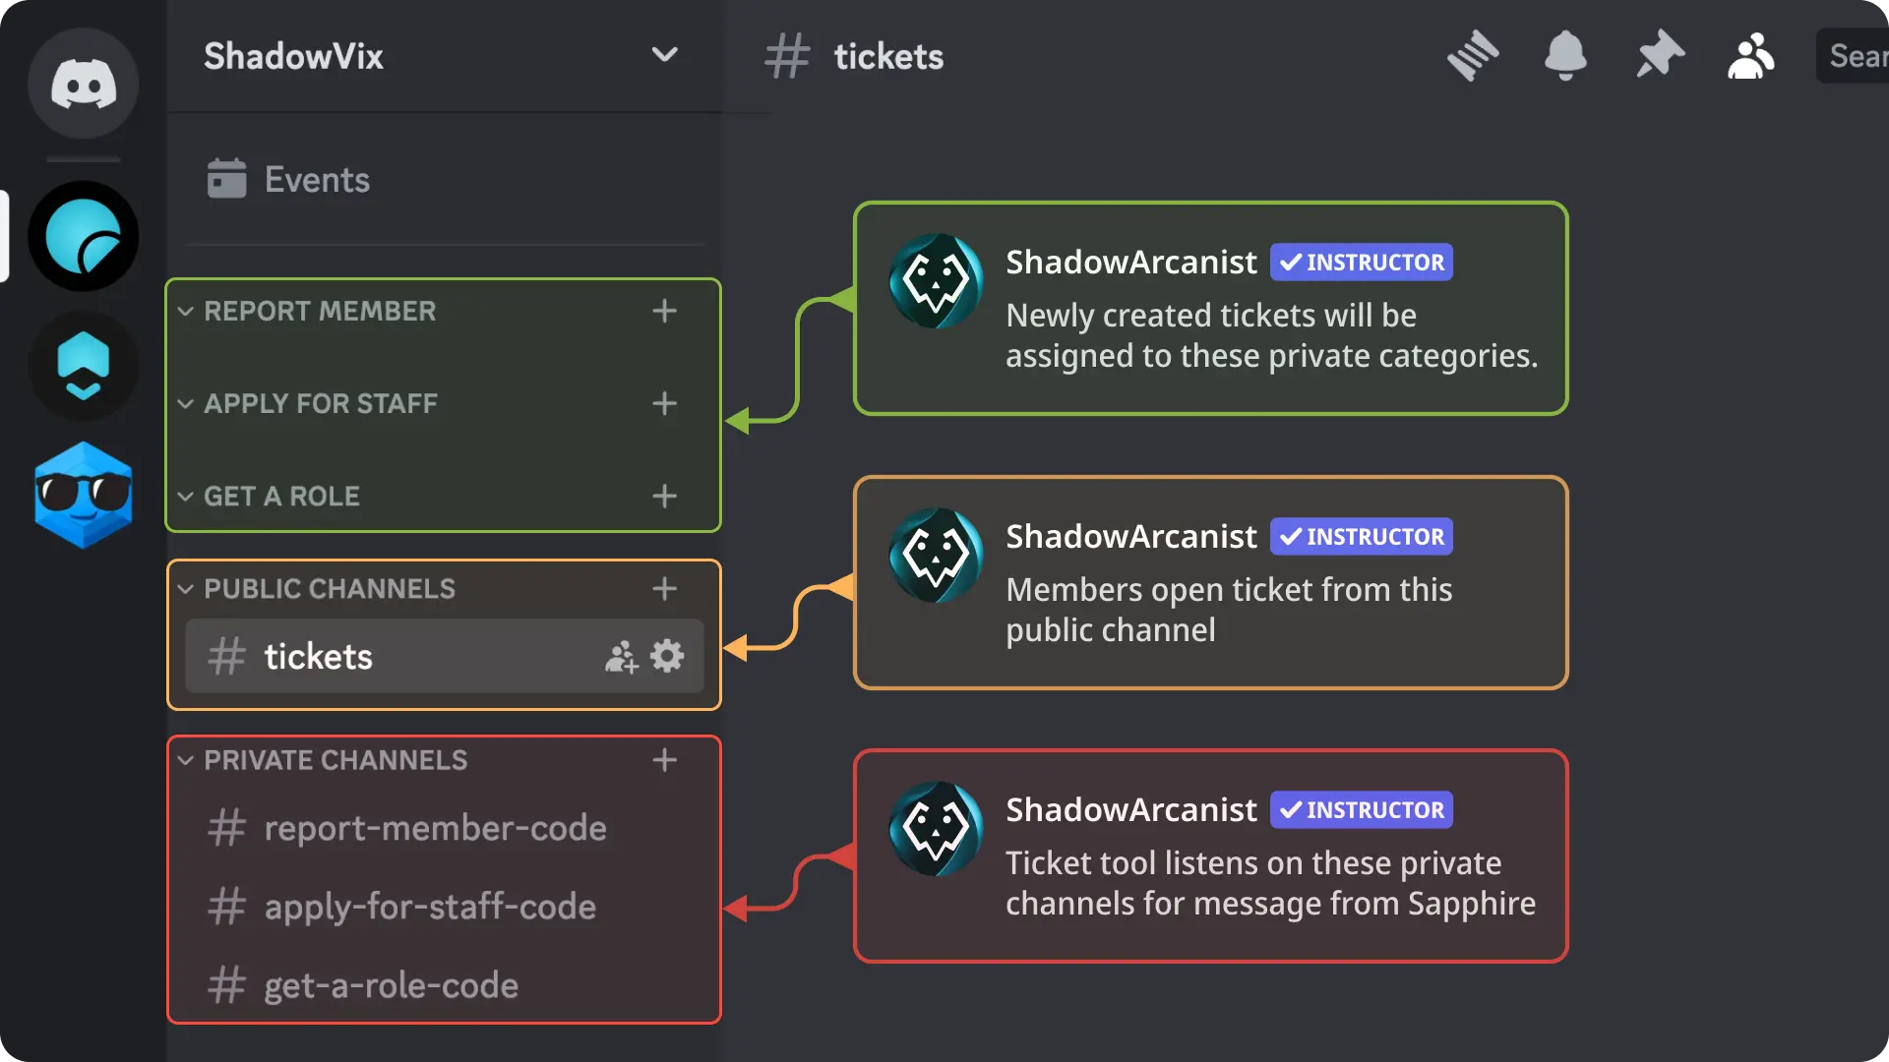Create channel in REPORT MEMBER category
This screenshot has width=1889, height=1062.
(x=665, y=311)
